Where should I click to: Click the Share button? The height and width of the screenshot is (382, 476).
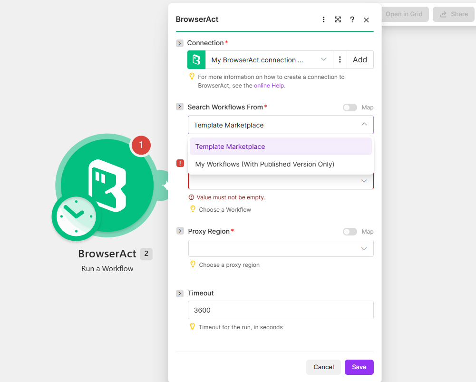(454, 14)
